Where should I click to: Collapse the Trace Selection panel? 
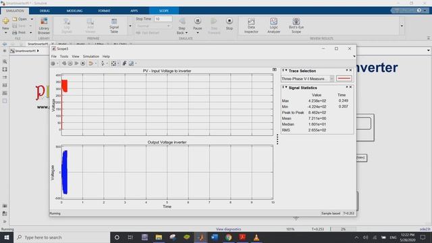tap(286, 70)
